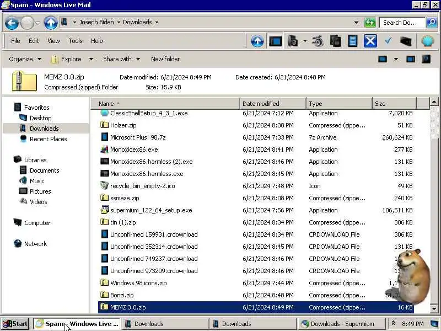Viewport: 441px width, 331px height.
Task: Open the dropdown arrow next to Explore
Action: 91,59
